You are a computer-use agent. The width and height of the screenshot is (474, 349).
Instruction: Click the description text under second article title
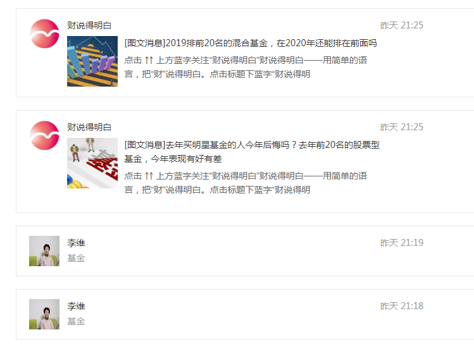(x=246, y=183)
